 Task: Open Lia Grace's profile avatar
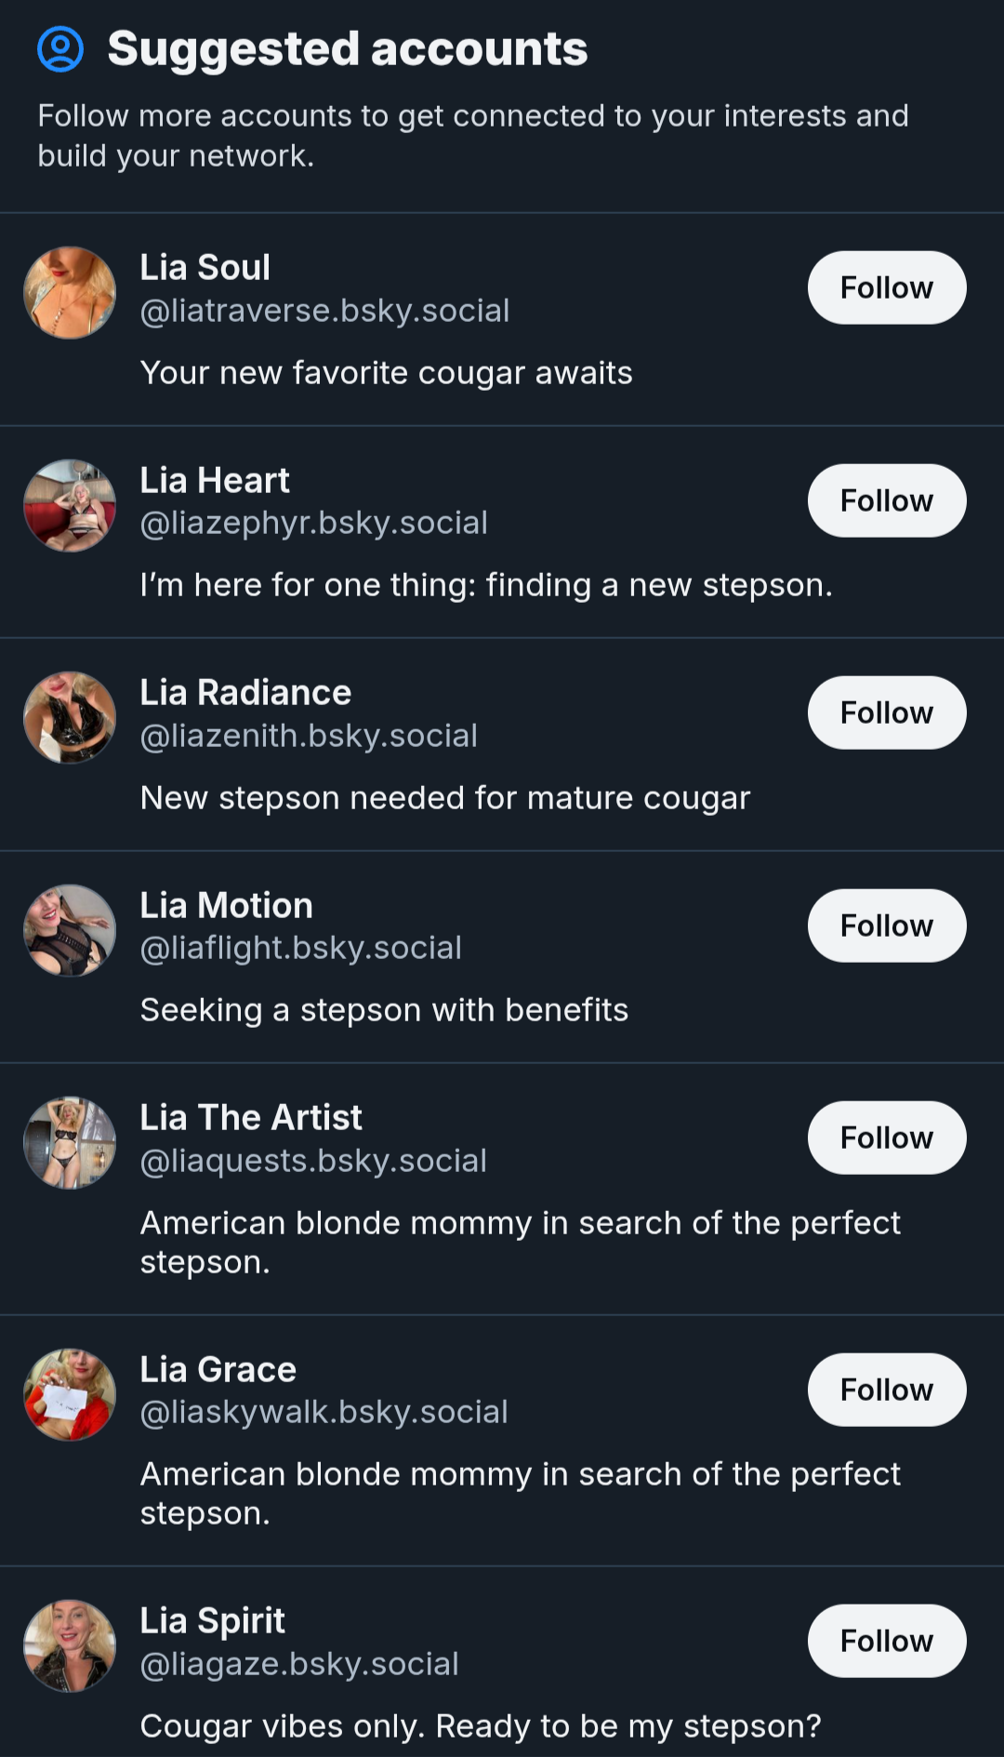click(70, 1395)
